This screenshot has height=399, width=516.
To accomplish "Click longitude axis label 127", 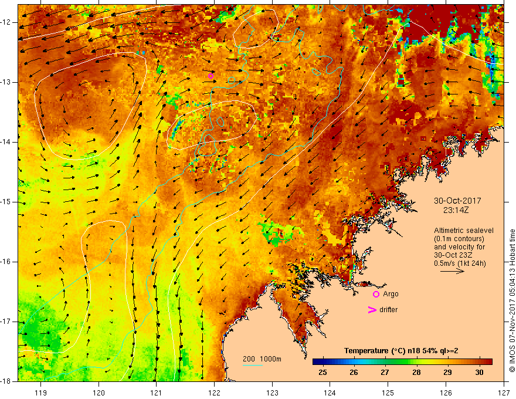I will [x=504, y=393].
